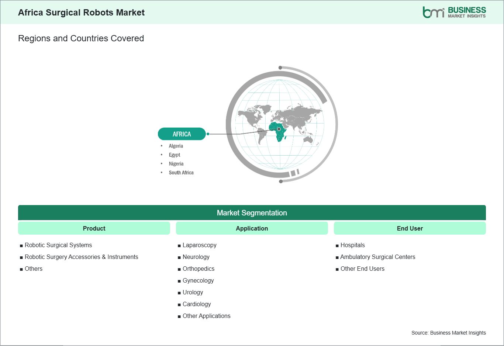Click Ambulatory Surgical Centers item

tap(378, 257)
